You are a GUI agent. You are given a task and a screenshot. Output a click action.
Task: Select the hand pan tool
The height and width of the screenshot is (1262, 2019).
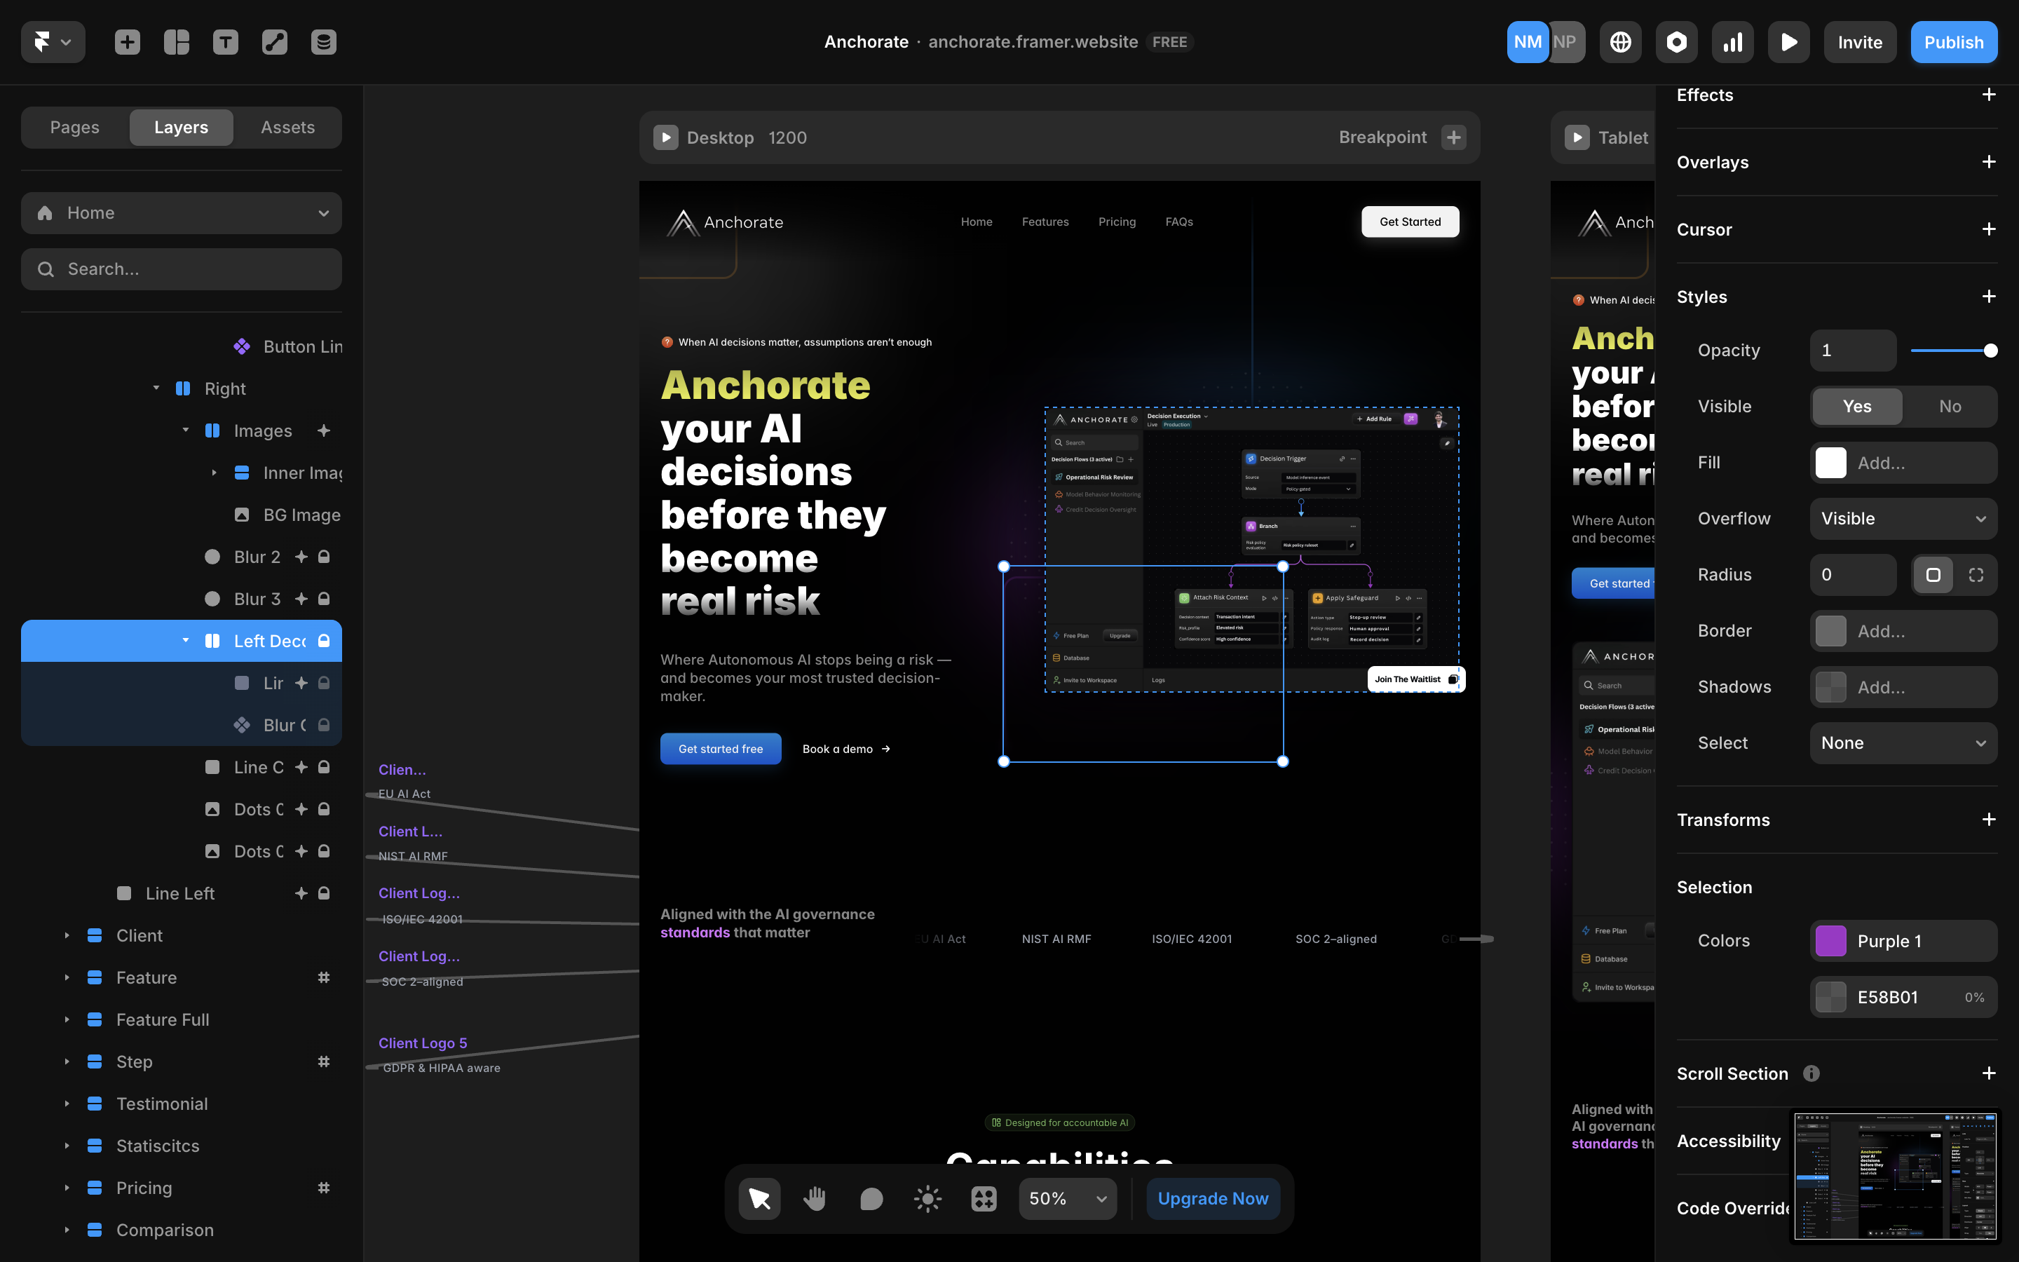[x=815, y=1199]
